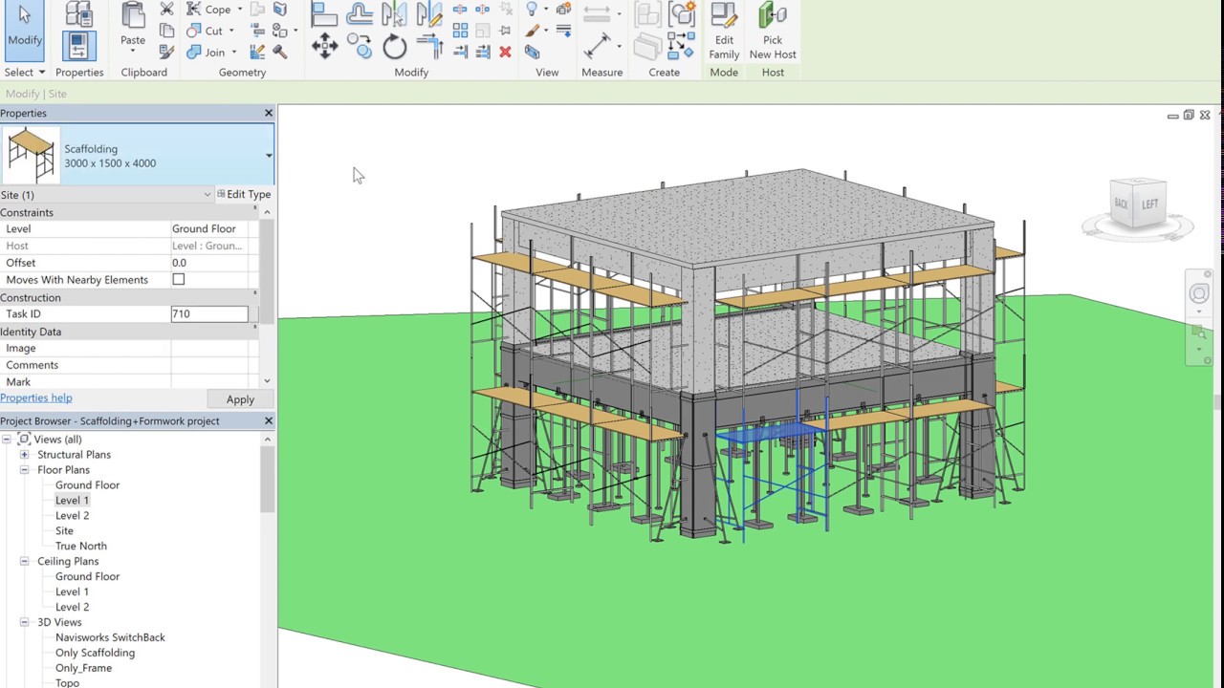Select the Offset tool
1224x688 pixels.
[x=360, y=13]
